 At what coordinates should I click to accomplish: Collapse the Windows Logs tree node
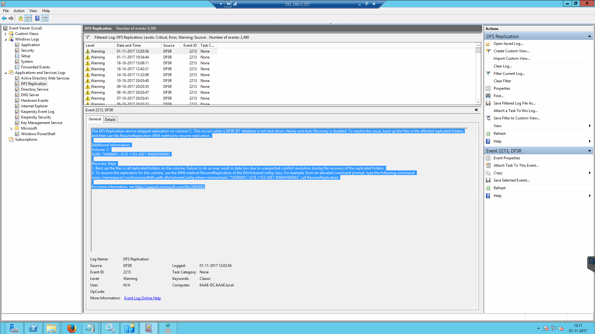(x=6, y=39)
